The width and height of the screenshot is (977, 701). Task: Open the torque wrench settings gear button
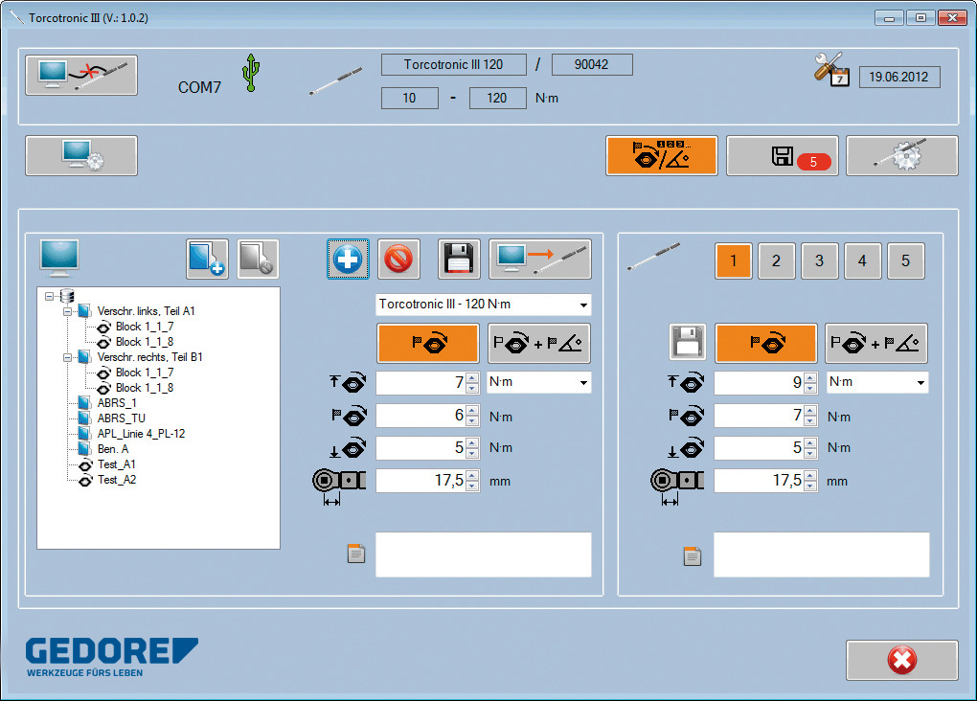coord(901,156)
